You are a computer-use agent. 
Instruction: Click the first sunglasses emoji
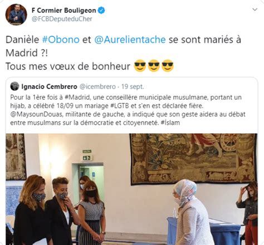coord(140,66)
